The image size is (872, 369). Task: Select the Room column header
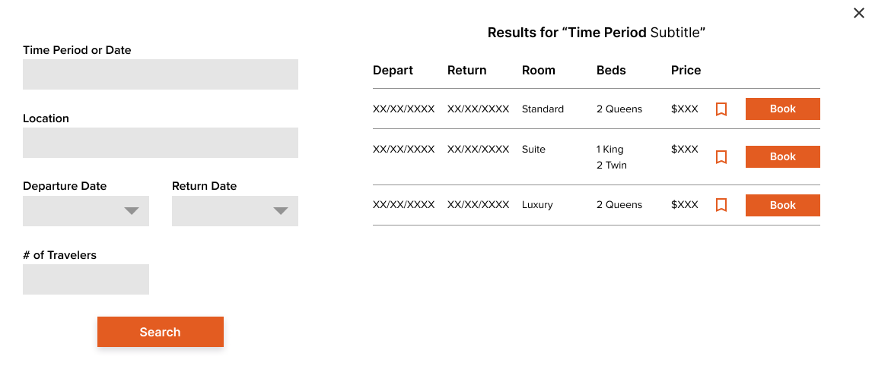[x=538, y=71]
